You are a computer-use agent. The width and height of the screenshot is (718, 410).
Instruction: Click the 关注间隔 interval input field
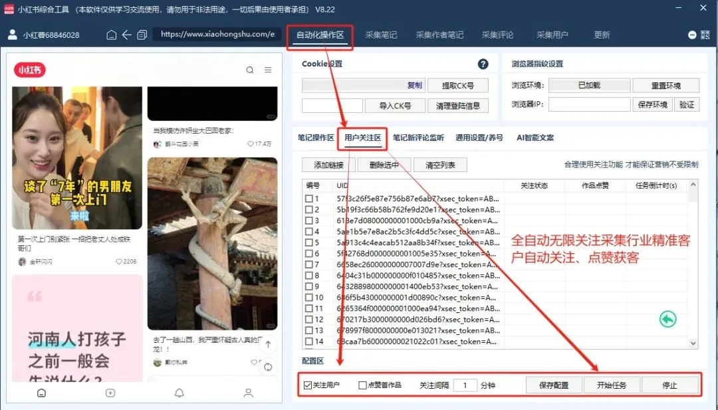click(x=466, y=384)
